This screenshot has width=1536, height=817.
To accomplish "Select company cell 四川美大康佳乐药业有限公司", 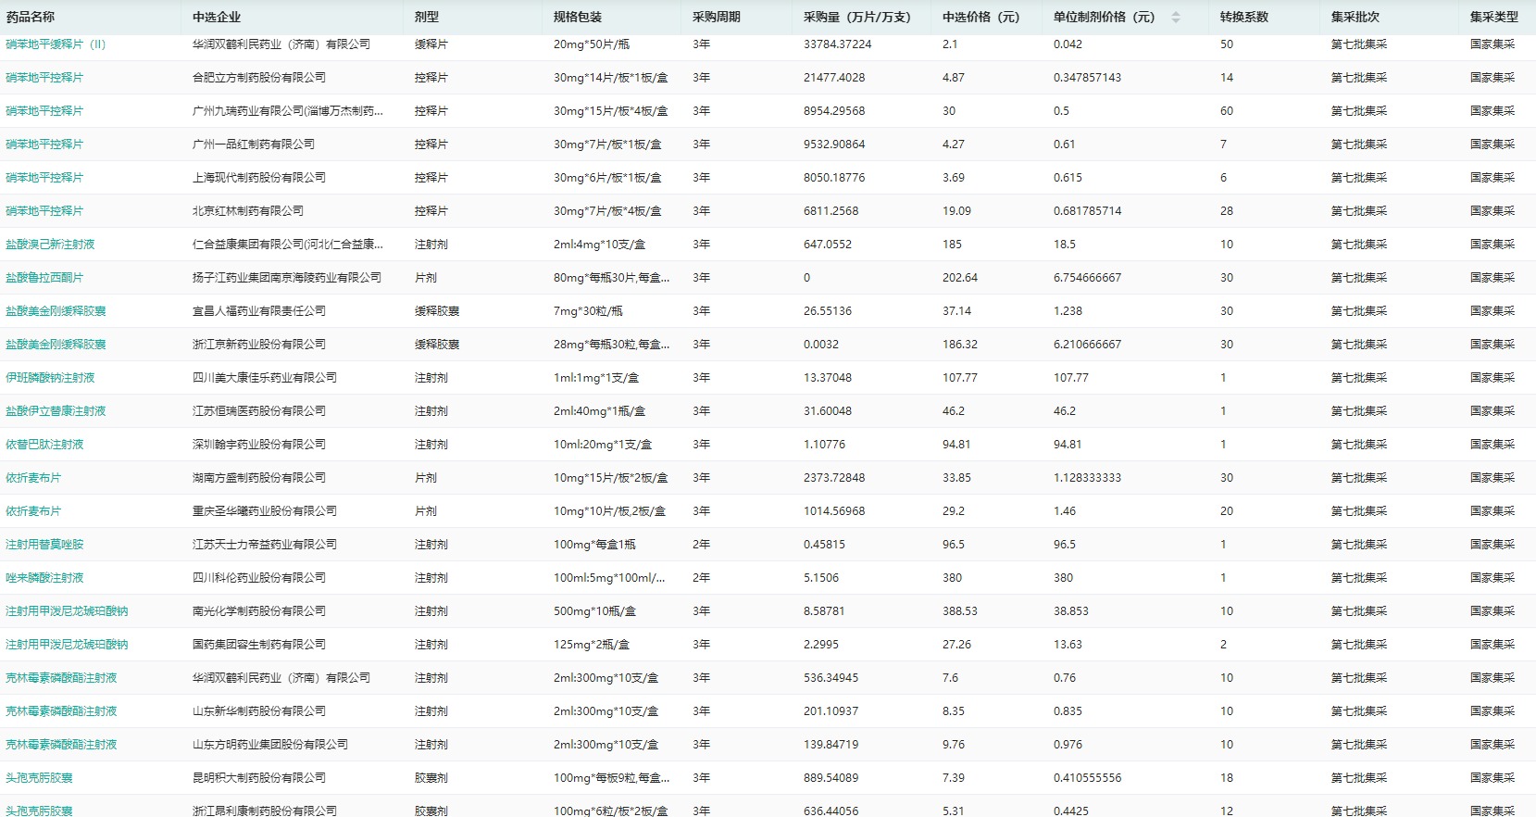I will pos(265,378).
